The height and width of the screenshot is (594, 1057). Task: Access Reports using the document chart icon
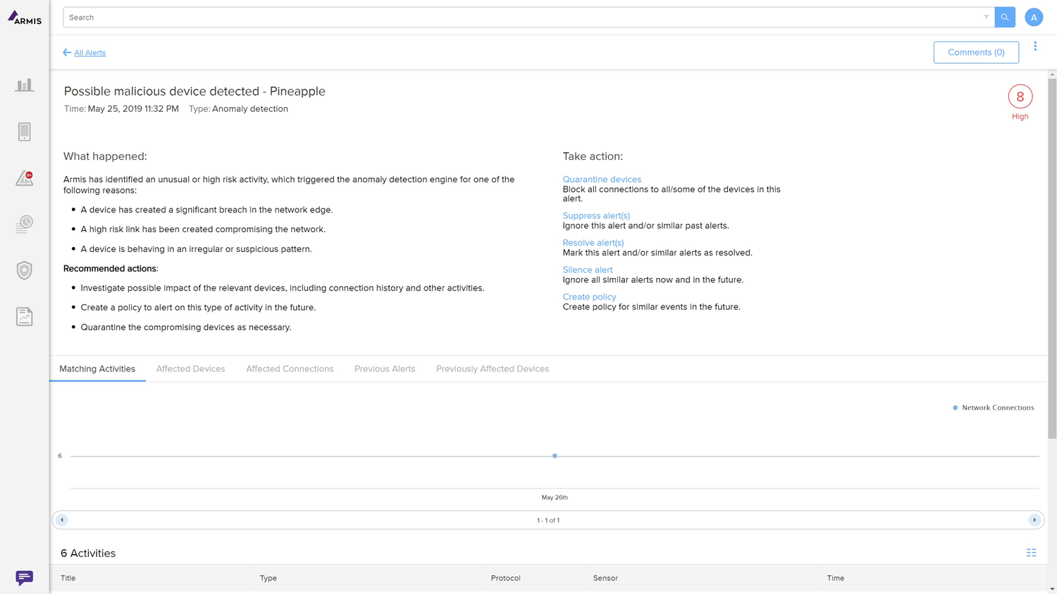24,316
